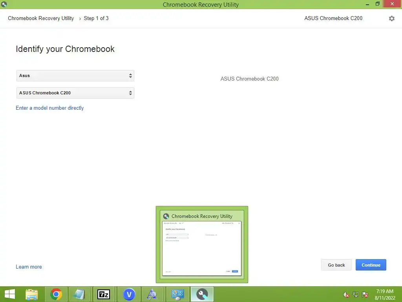
Task: Open the Control Panel taskbar icon
Action: tap(177, 294)
